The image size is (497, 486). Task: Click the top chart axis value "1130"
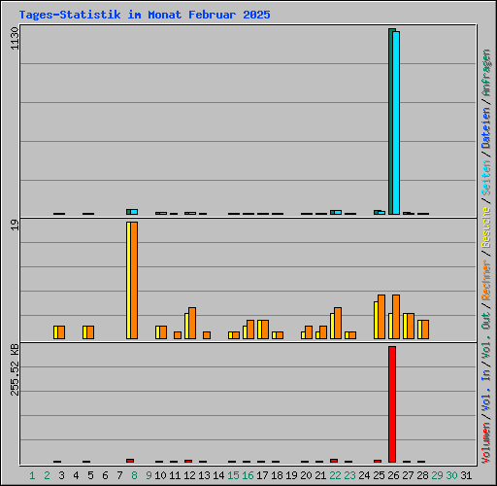pyautogui.click(x=16, y=39)
